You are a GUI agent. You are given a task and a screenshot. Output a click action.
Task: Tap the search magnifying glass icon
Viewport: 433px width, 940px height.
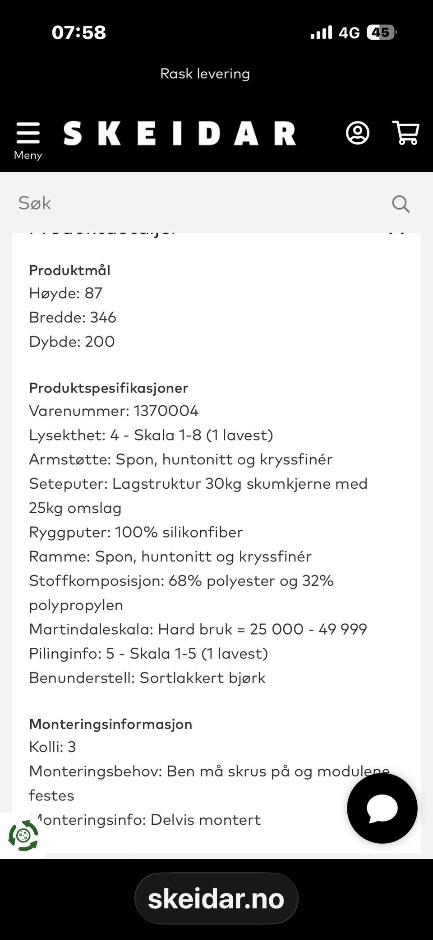pos(401,204)
